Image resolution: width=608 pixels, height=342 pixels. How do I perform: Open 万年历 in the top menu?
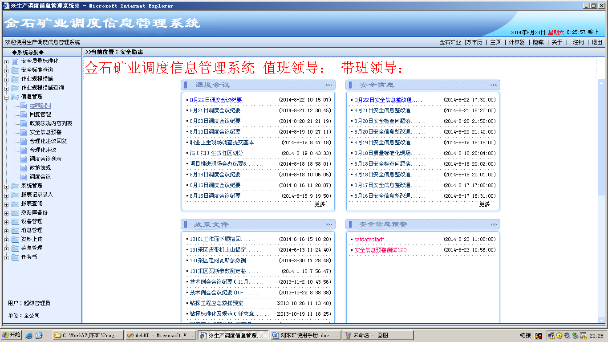(474, 42)
